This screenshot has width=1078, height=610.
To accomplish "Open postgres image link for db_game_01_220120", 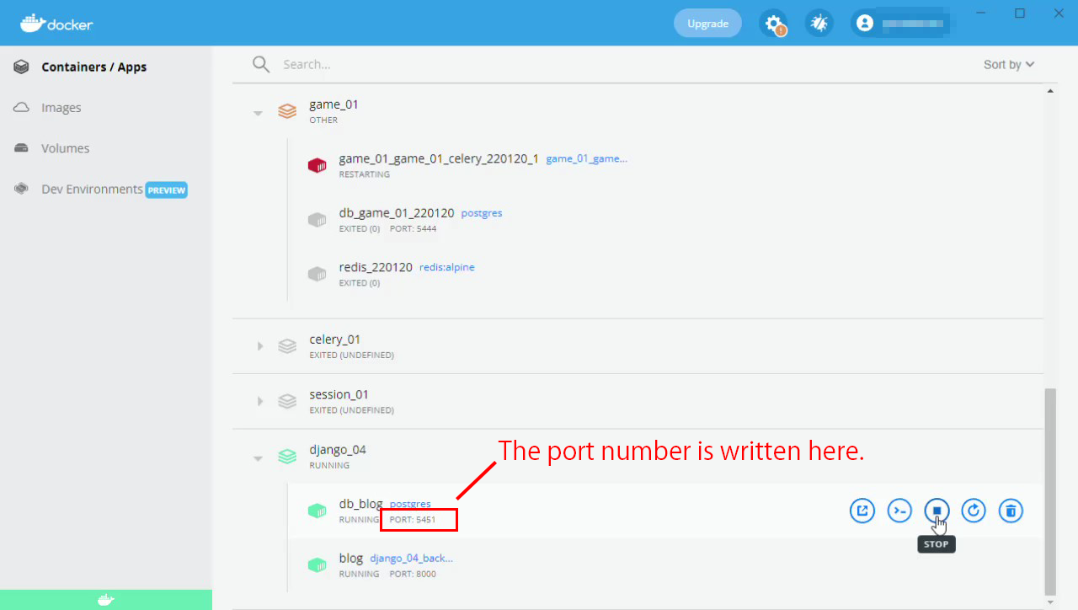I will [482, 213].
